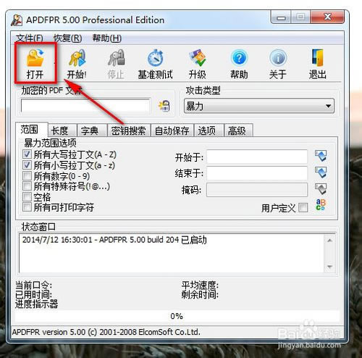Open the 恢复(R) menu
The image size is (362, 358).
67,38
